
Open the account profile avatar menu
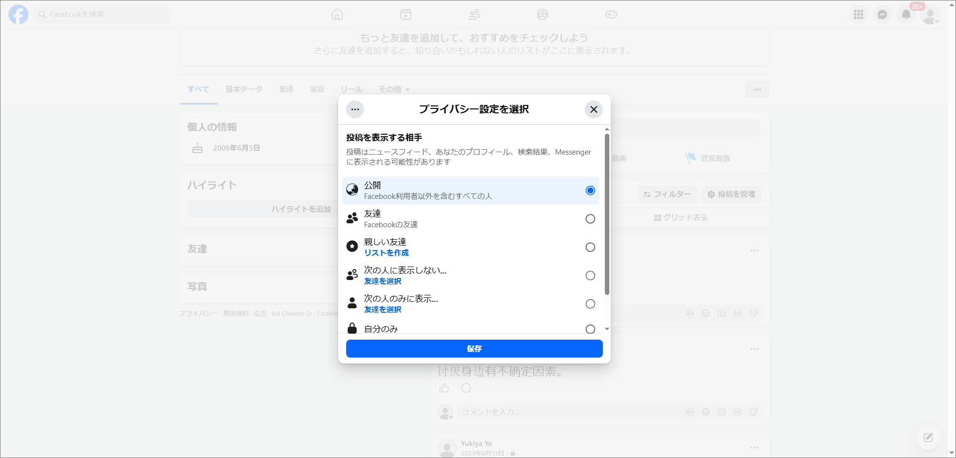(x=930, y=14)
